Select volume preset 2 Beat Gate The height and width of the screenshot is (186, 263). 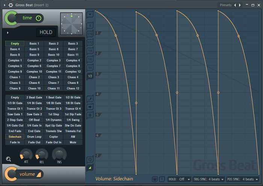(x=34, y=97)
